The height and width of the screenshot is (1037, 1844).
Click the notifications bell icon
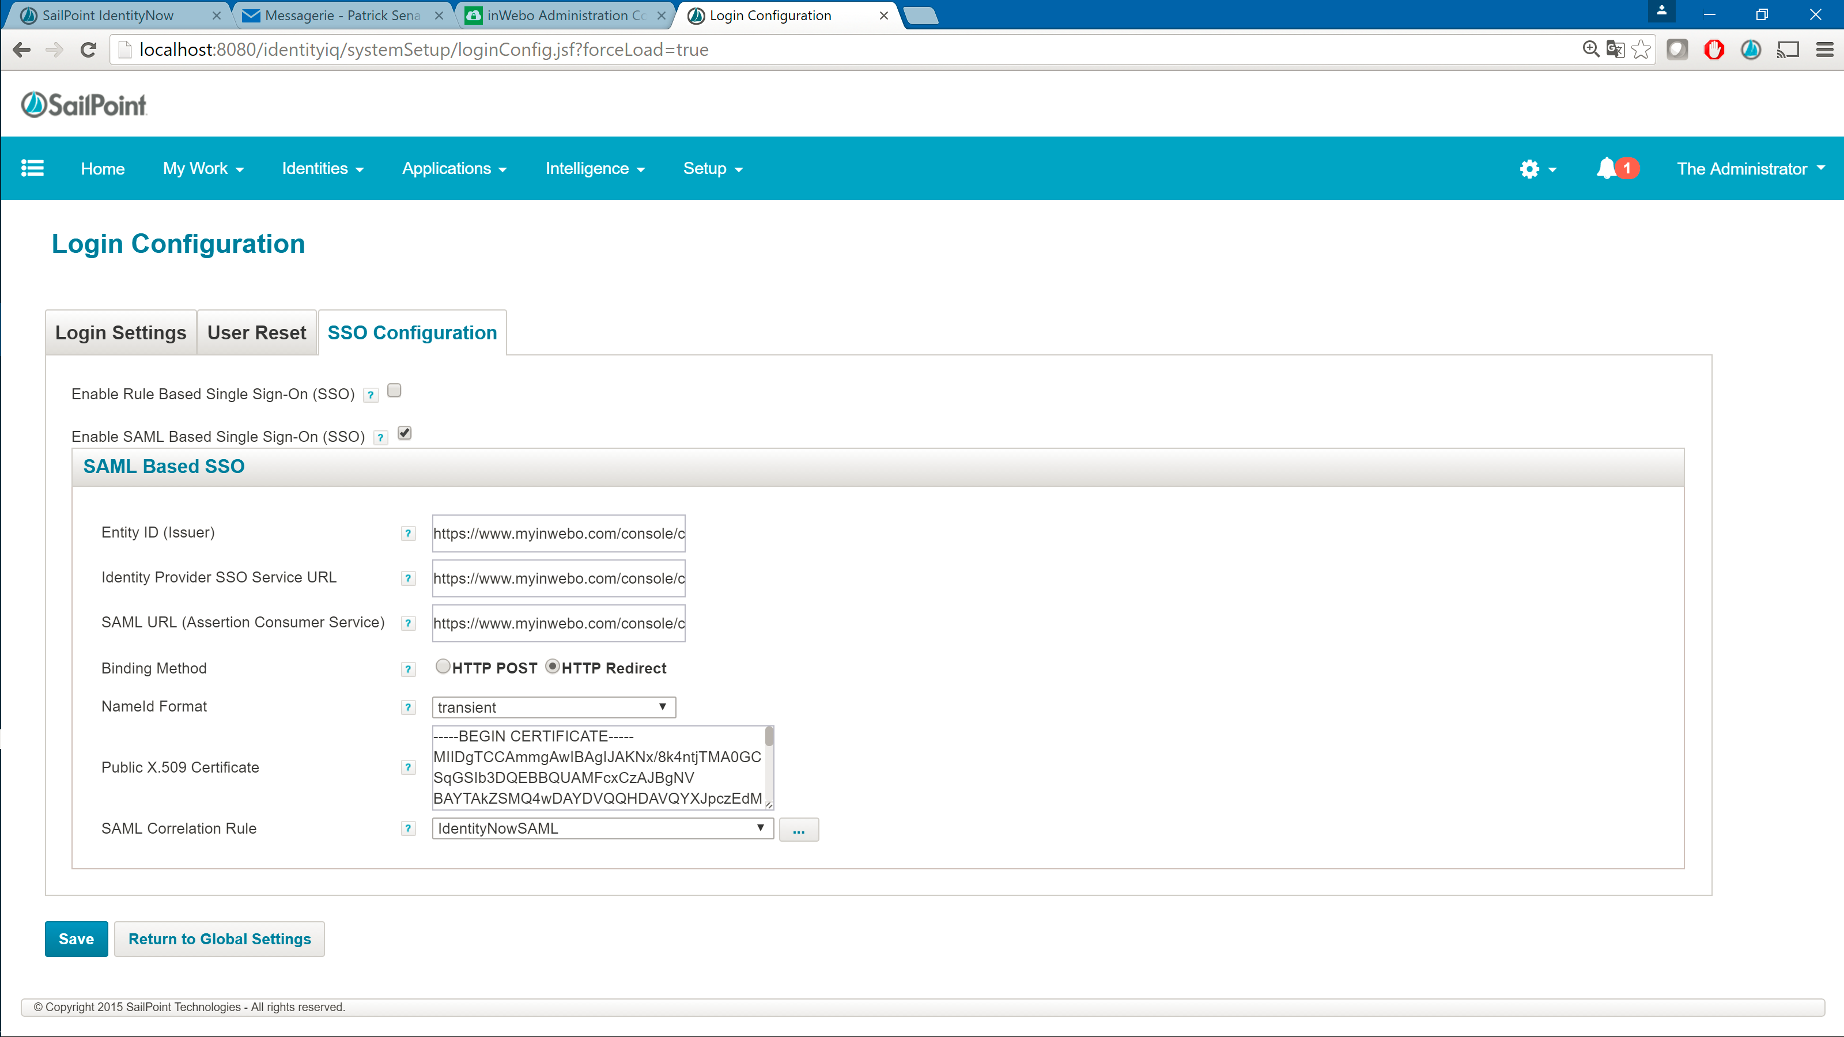(x=1607, y=168)
